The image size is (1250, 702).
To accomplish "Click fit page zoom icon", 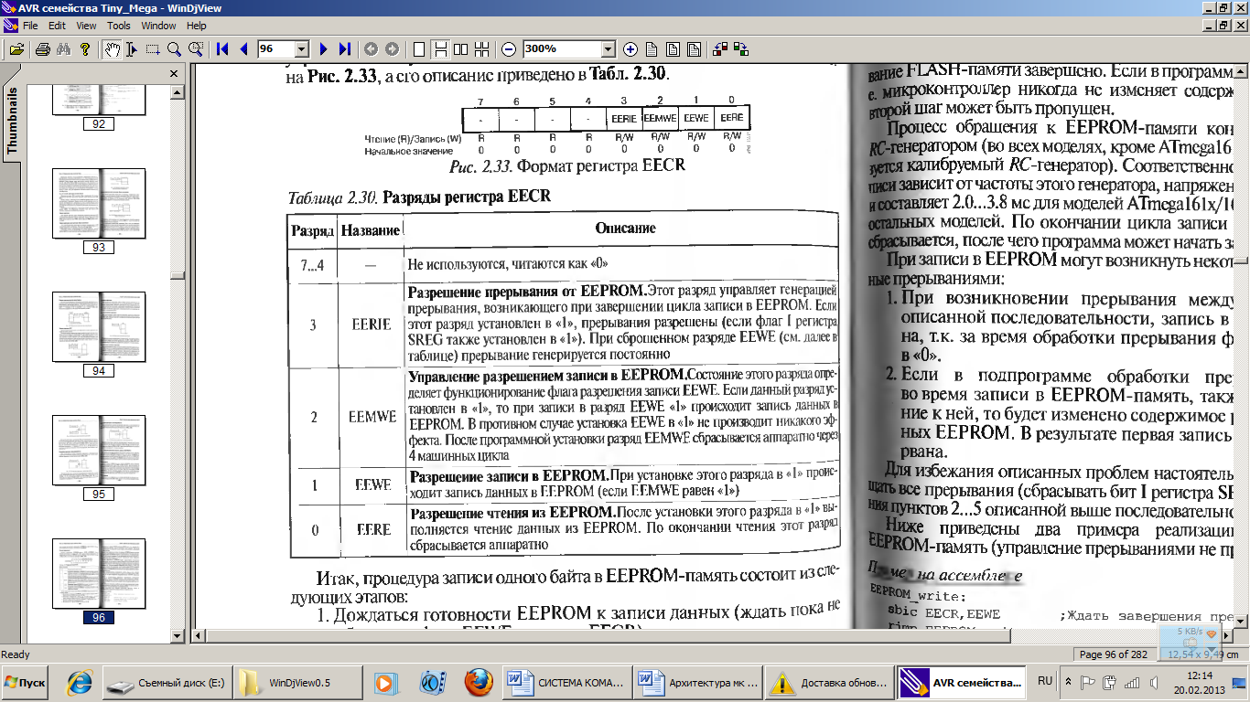I will tap(673, 49).
